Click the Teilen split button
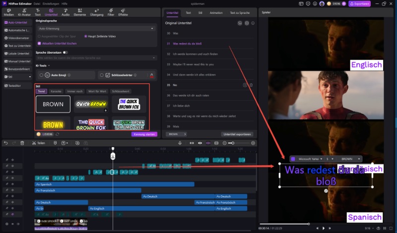This screenshot has width=397, height=233. click(x=39, y=143)
